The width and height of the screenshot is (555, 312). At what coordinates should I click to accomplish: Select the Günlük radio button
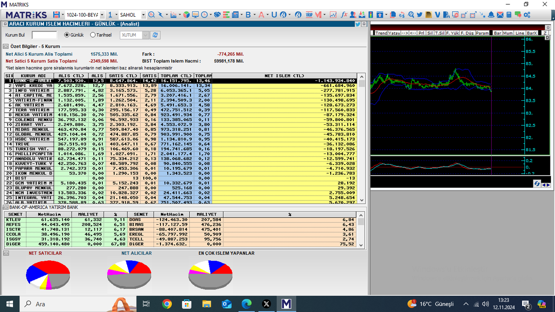67,35
